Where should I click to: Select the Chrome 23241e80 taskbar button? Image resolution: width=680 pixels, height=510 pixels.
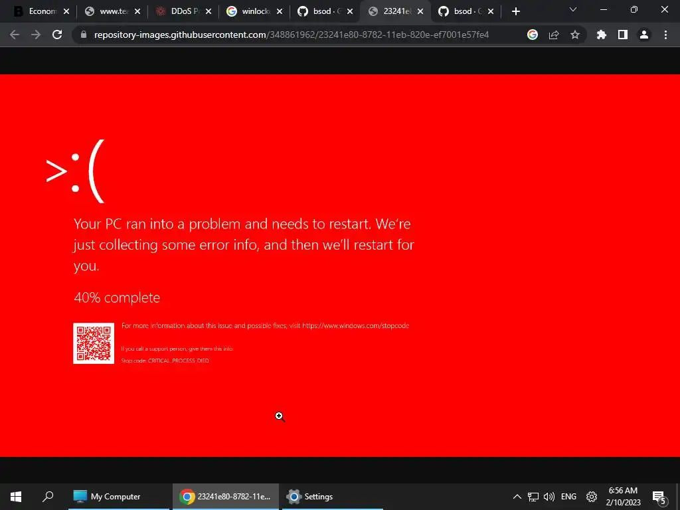click(226, 497)
